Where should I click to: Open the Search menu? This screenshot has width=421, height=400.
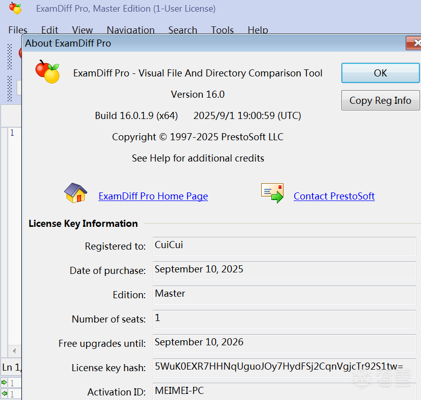pyautogui.click(x=183, y=30)
